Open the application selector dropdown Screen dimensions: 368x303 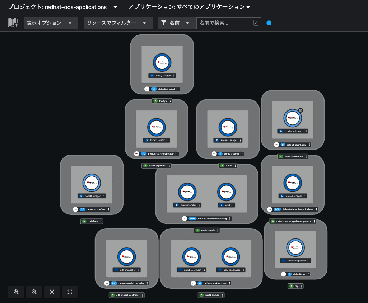point(189,7)
